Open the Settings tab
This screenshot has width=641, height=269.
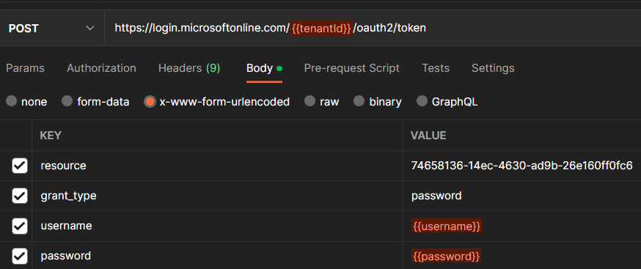click(x=493, y=68)
